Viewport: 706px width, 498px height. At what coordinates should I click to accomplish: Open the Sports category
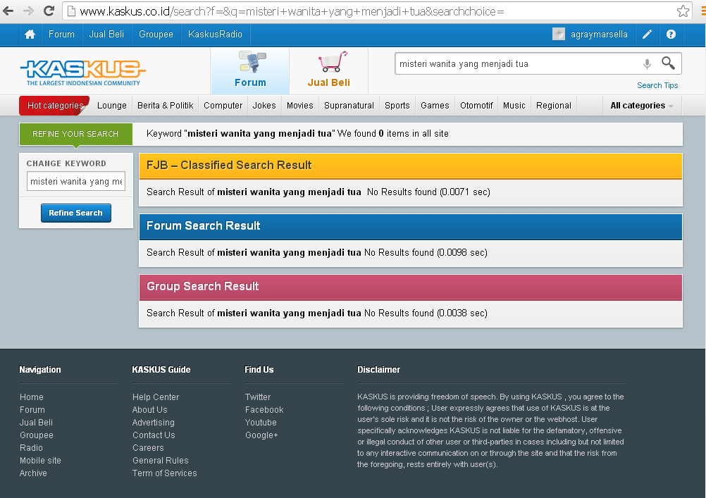pyautogui.click(x=397, y=106)
